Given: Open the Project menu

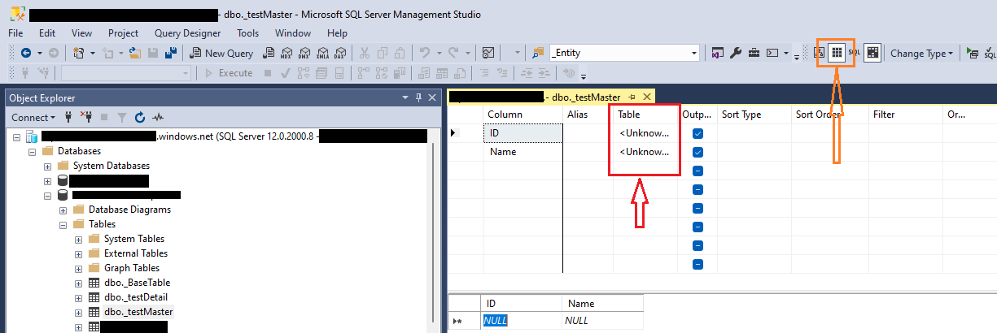Looking at the screenshot, I should [123, 33].
